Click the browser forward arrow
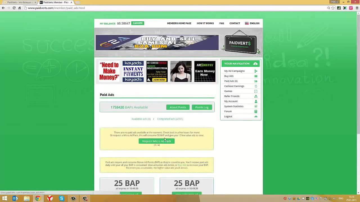Screen dimensions: 360x202 coord(9,8)
